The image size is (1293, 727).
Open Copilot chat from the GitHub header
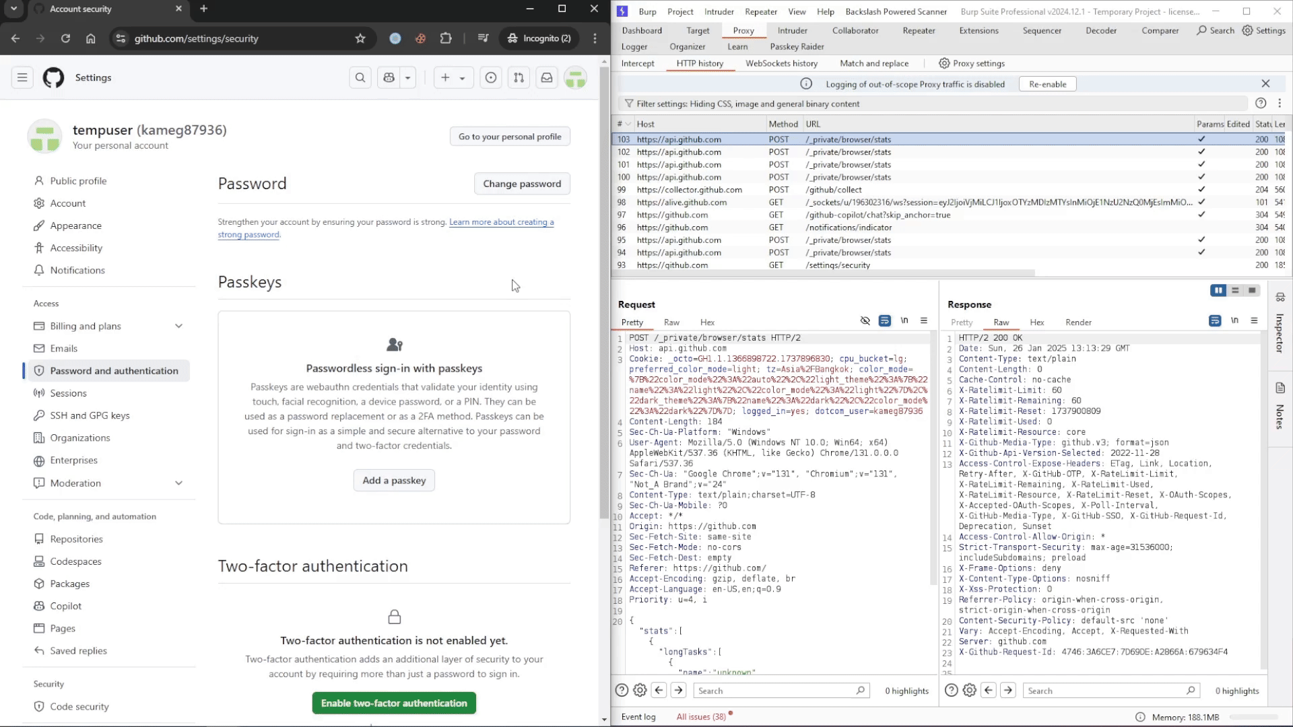pyautogui.click(x=389, y=77)
